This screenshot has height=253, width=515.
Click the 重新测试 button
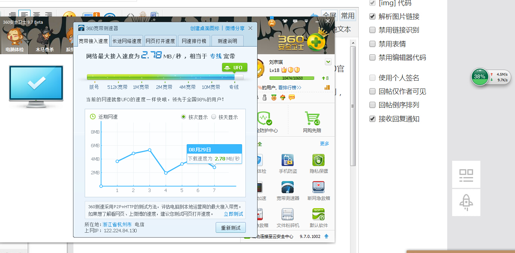pyautogui.click(x=231, y=228)
